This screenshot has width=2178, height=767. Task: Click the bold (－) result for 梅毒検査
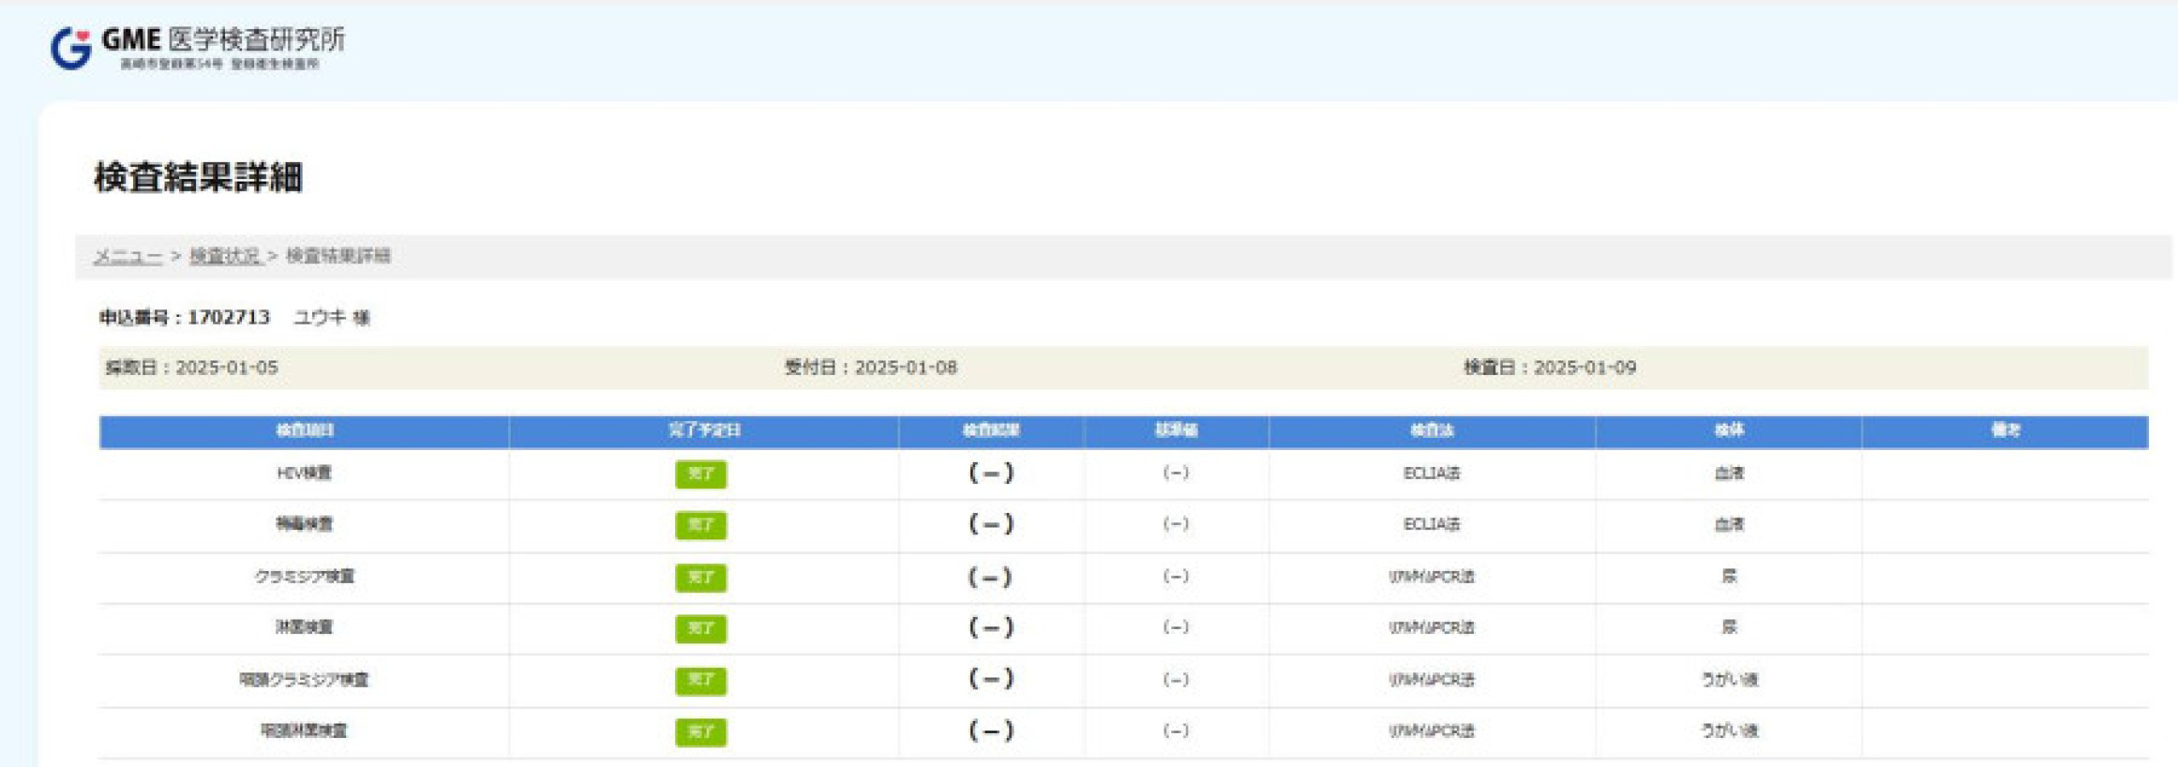(991, 524)
